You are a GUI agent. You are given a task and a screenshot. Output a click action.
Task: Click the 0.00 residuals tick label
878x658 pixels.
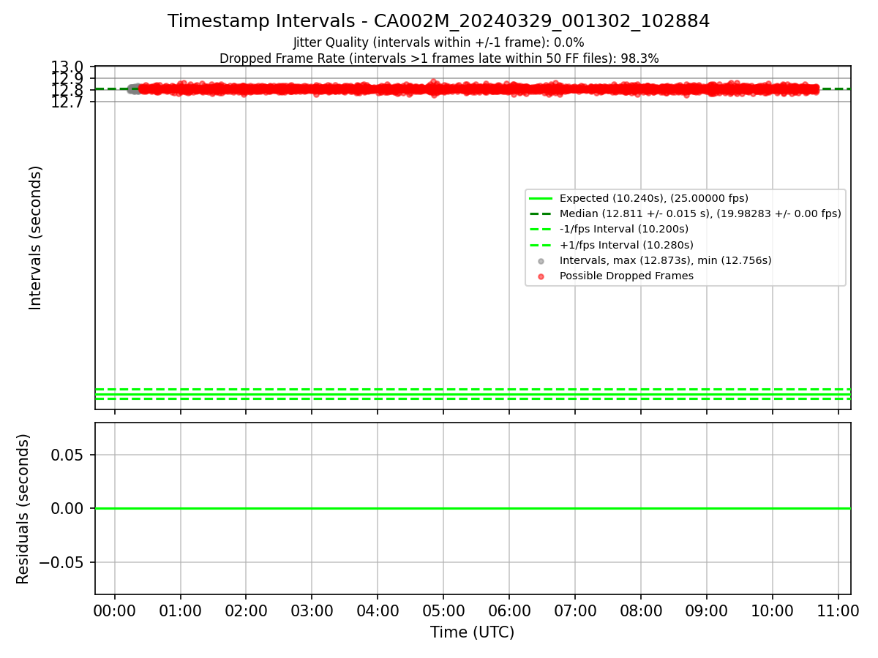67,508
